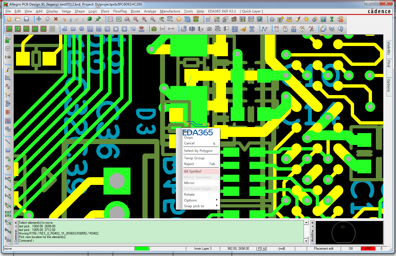Click the green status color indicator
The height and width of the screenshot is (256, 396).
(x=142, y=249)
